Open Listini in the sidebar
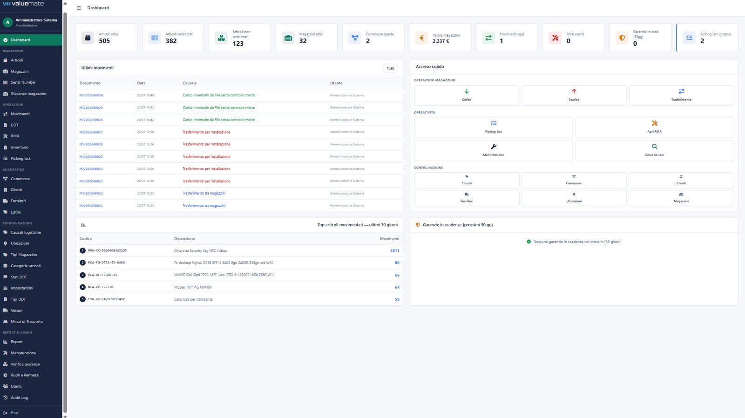The width and height of the screenshot is (745, 418). [31, 212]
